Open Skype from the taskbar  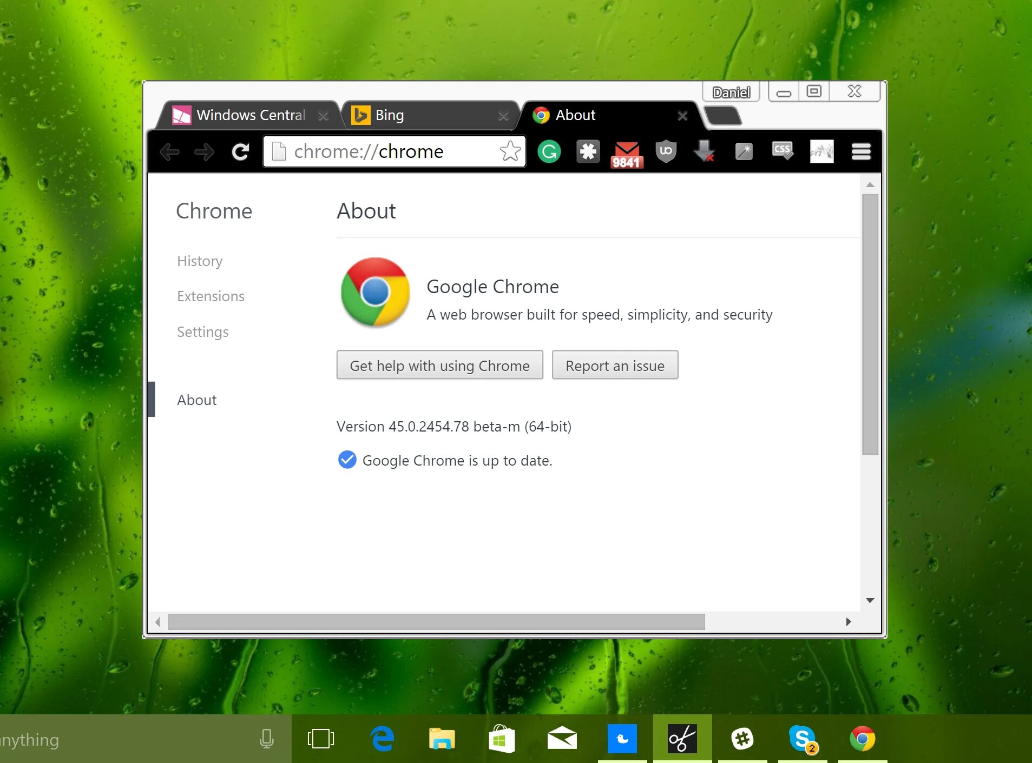click(803, 739)
